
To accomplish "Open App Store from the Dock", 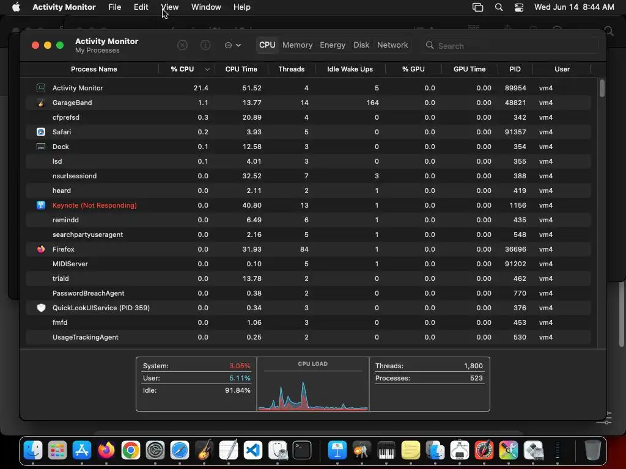I will pos(82,450).
